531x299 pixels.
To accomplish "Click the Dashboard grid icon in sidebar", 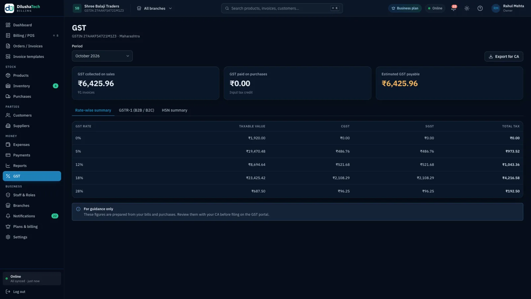I will pos(8,25).
